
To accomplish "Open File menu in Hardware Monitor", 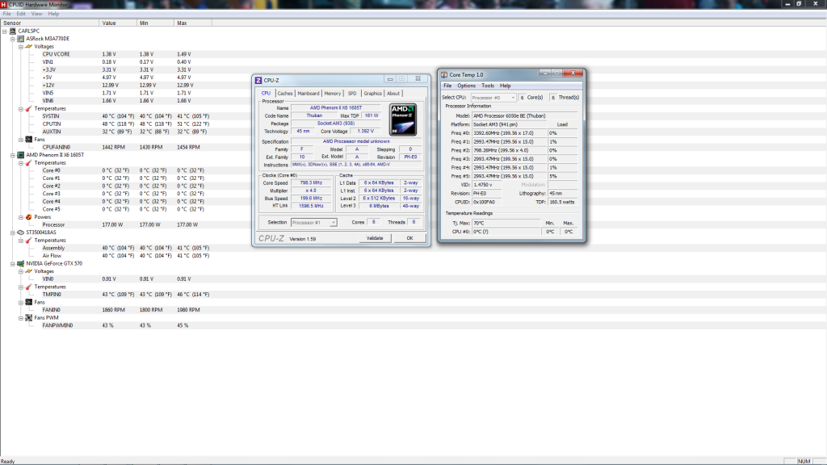I will pyautogui.click(x=6, y=14).
